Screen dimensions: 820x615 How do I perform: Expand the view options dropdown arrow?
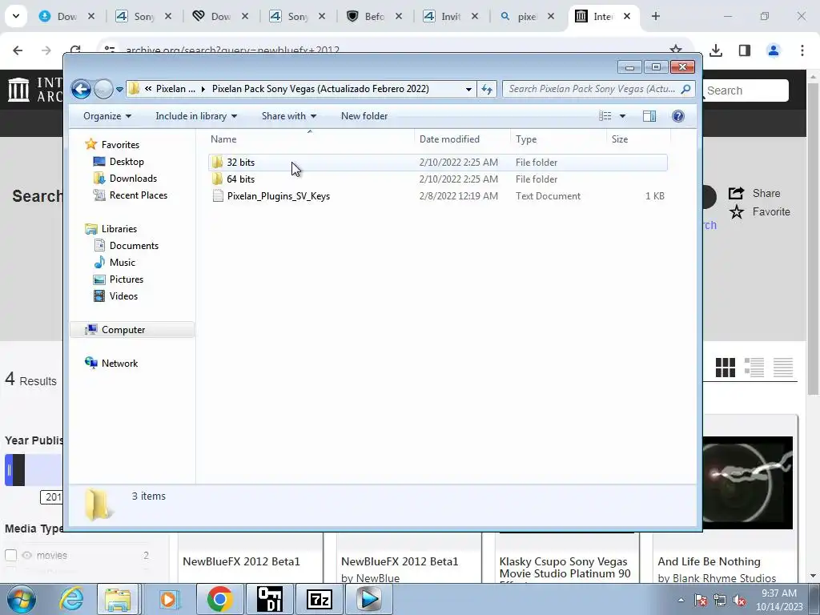click(x=622, y=116)
